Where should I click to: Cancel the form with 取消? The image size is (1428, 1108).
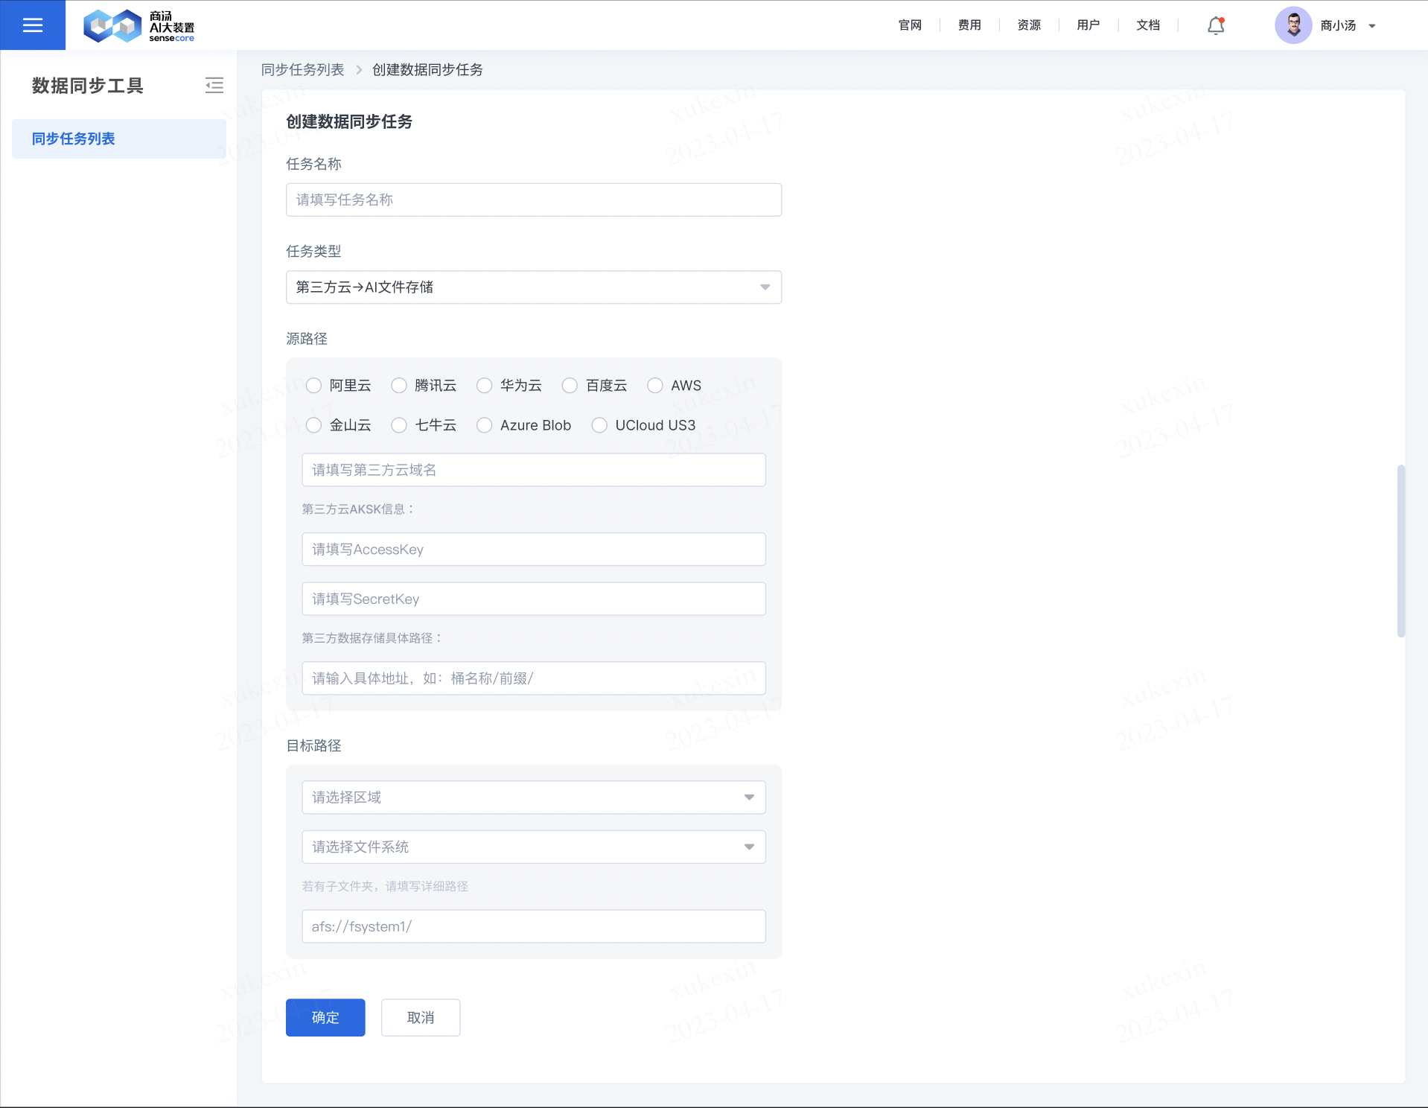(x=421, y=1018)
